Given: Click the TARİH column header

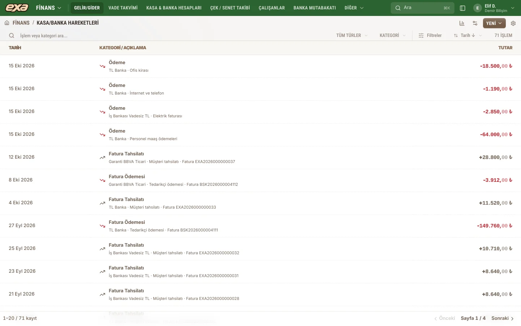Looking at the screenshot, I should 15,48.
